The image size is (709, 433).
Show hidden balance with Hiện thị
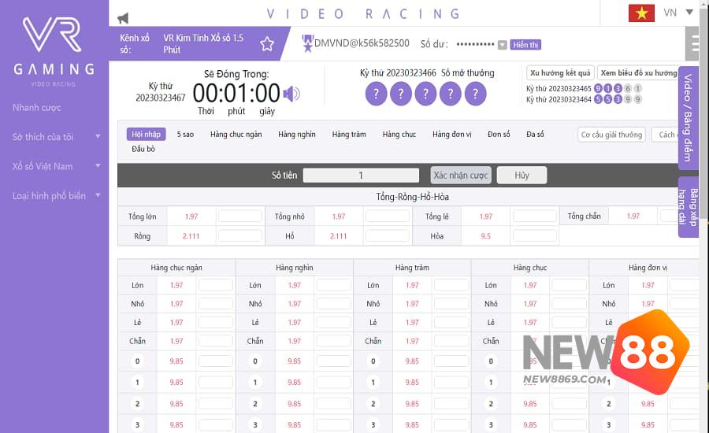point(525,45)
